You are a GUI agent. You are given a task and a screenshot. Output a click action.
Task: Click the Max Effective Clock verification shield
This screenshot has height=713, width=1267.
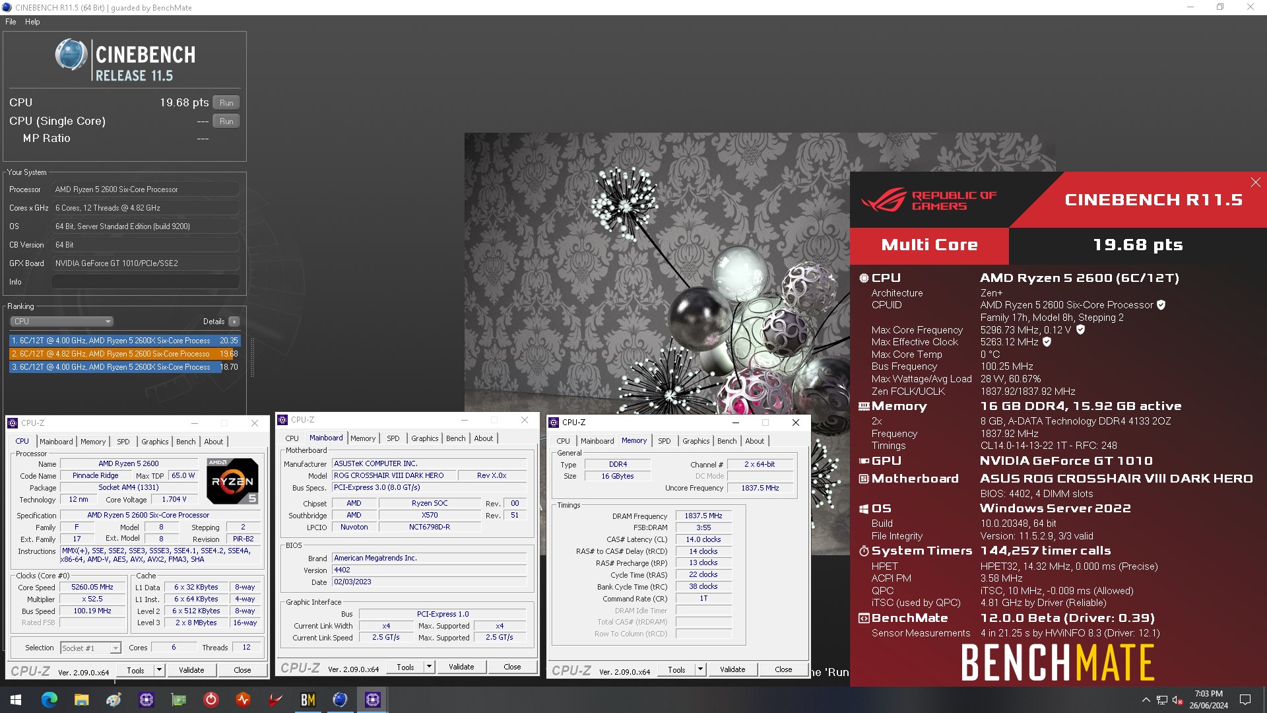click(1047, 342)
